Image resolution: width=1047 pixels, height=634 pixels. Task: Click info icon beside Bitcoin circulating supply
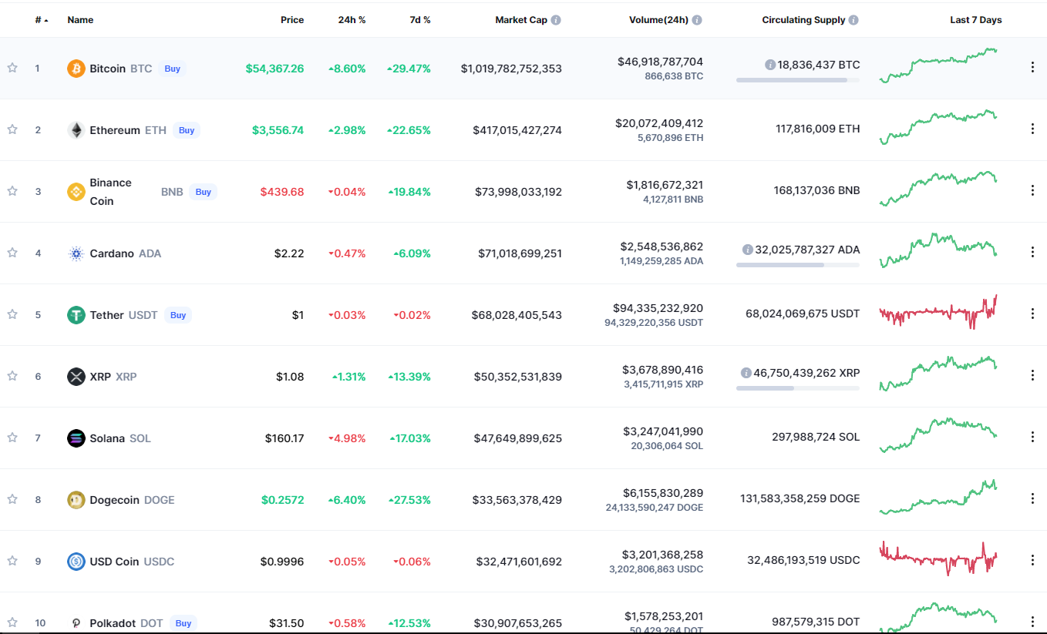769,65
